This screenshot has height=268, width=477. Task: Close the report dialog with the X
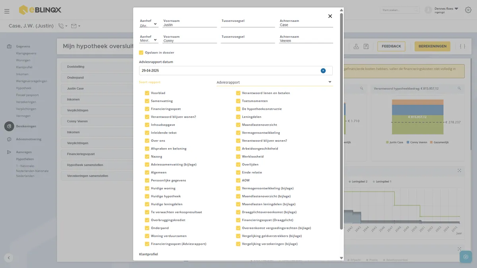pos(330,16)
